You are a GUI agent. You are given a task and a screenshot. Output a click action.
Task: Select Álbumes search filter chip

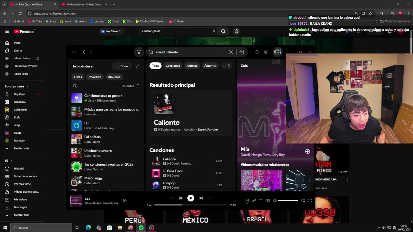point(210,66)
